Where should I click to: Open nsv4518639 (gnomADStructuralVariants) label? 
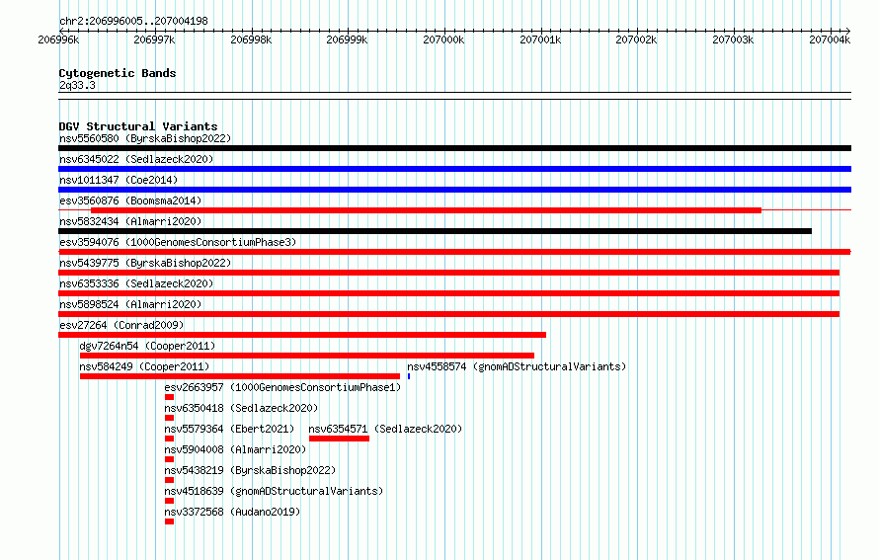pyautogui.click(x=274, y=491)
